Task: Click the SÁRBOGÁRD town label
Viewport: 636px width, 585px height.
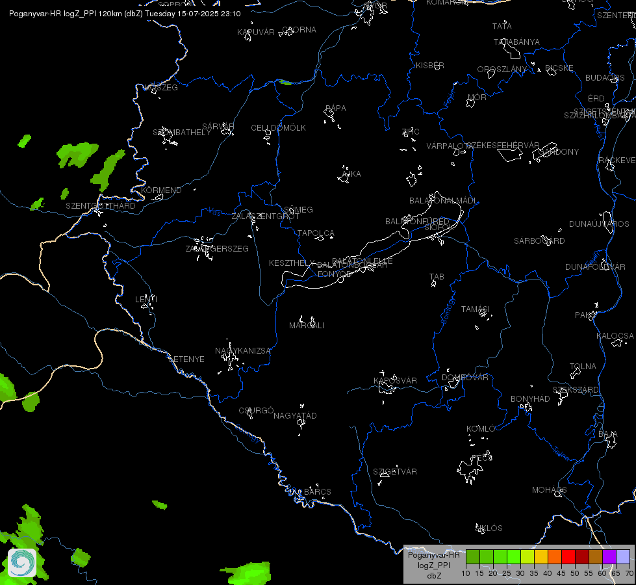Action: [539, 241]
